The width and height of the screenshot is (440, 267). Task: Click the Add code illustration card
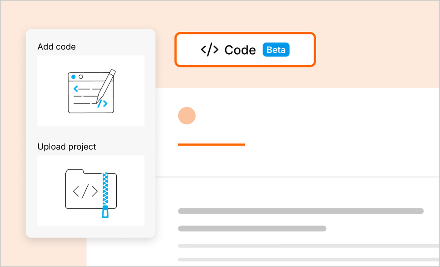coord(91,91)
